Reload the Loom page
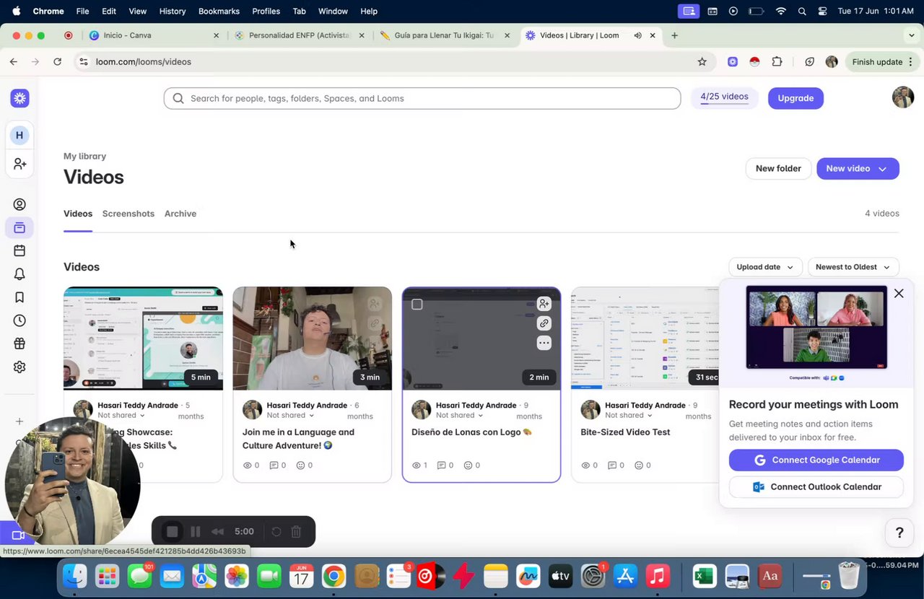 [x=57, y=62]
